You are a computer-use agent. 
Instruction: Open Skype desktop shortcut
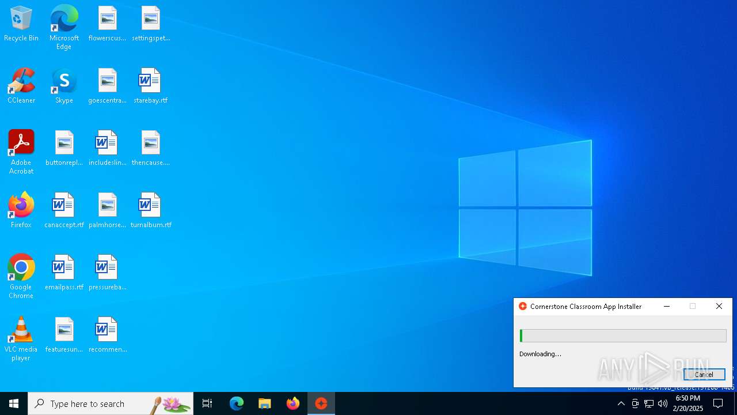point(64,86)
